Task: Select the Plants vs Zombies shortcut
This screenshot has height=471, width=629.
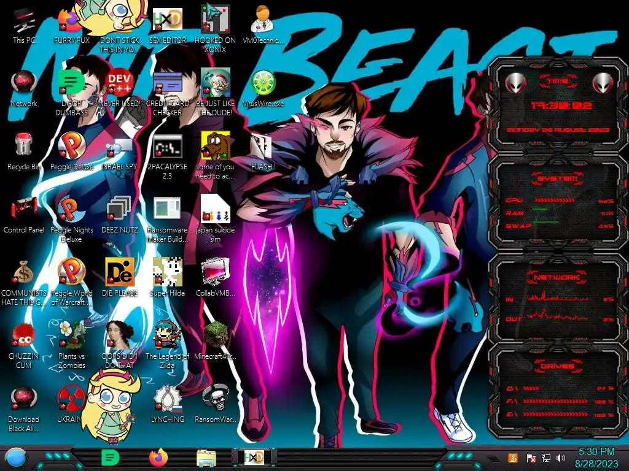Action: (x=72, y=345)
